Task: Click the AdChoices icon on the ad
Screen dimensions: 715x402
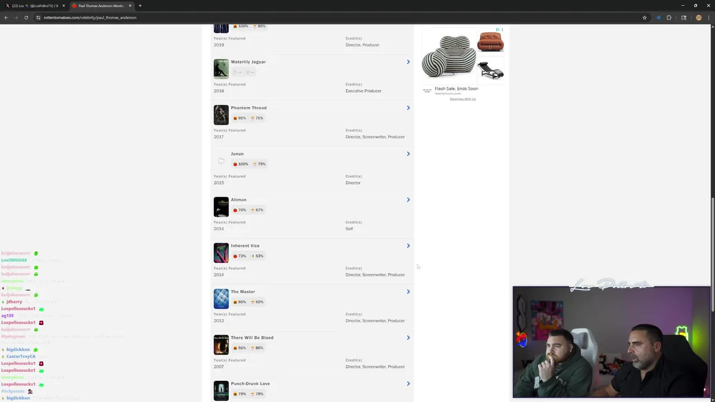Action: (498, 30)
